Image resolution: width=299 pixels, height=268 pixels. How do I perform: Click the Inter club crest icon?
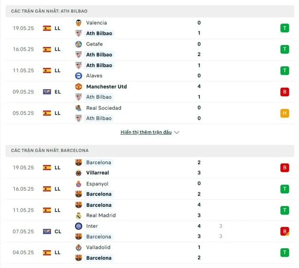pyautogui.click(x=78, y=226)
